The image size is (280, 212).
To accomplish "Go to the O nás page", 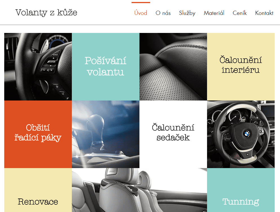I will 163,13.
